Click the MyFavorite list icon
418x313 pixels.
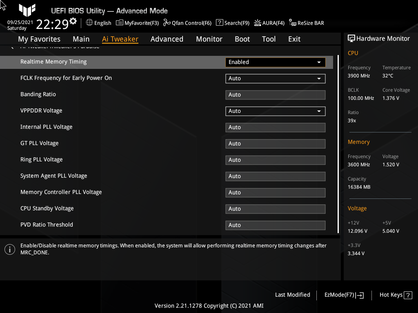tap(120, 23)
